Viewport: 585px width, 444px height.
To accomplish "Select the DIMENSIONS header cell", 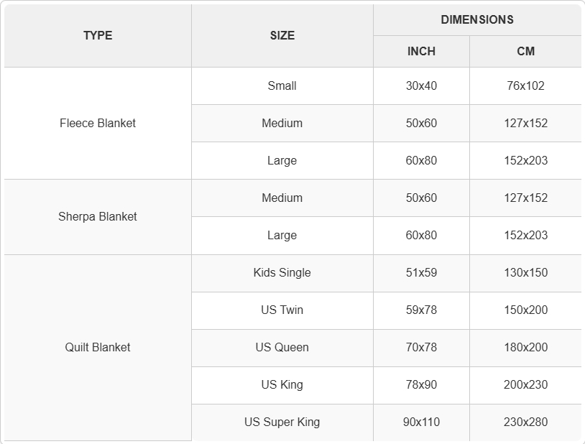I will tap(477, 20).
